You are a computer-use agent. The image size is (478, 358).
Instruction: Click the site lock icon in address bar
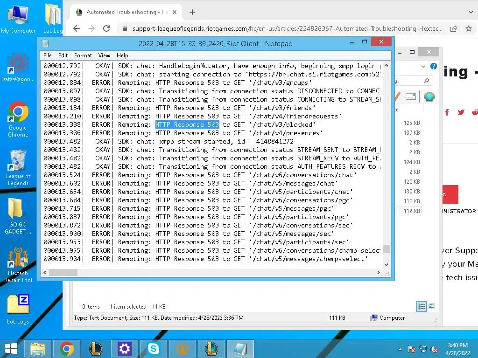(125, 28)
